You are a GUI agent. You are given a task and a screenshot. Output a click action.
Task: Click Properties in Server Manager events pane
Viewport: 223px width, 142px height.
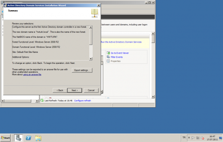pos(116,61)
